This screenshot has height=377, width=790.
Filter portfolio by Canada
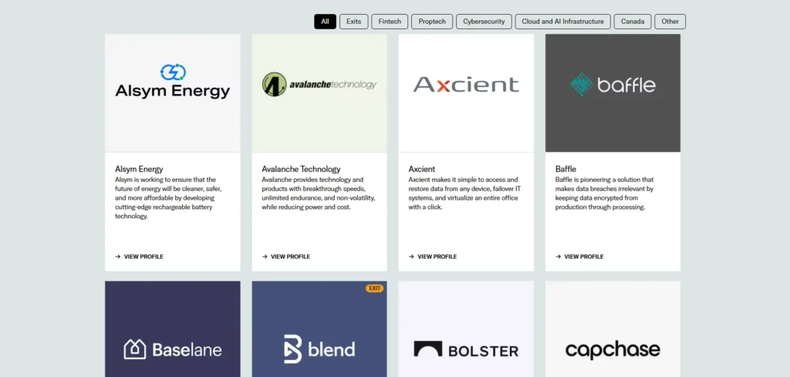(x=633, y=22)
